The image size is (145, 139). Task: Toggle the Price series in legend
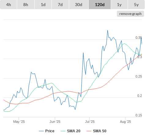46,131
